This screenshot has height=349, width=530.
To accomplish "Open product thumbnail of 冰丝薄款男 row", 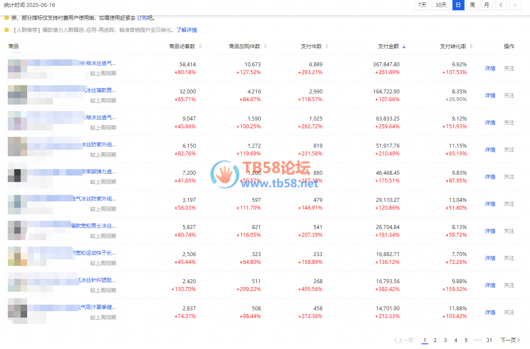I will tap(17, 95).
